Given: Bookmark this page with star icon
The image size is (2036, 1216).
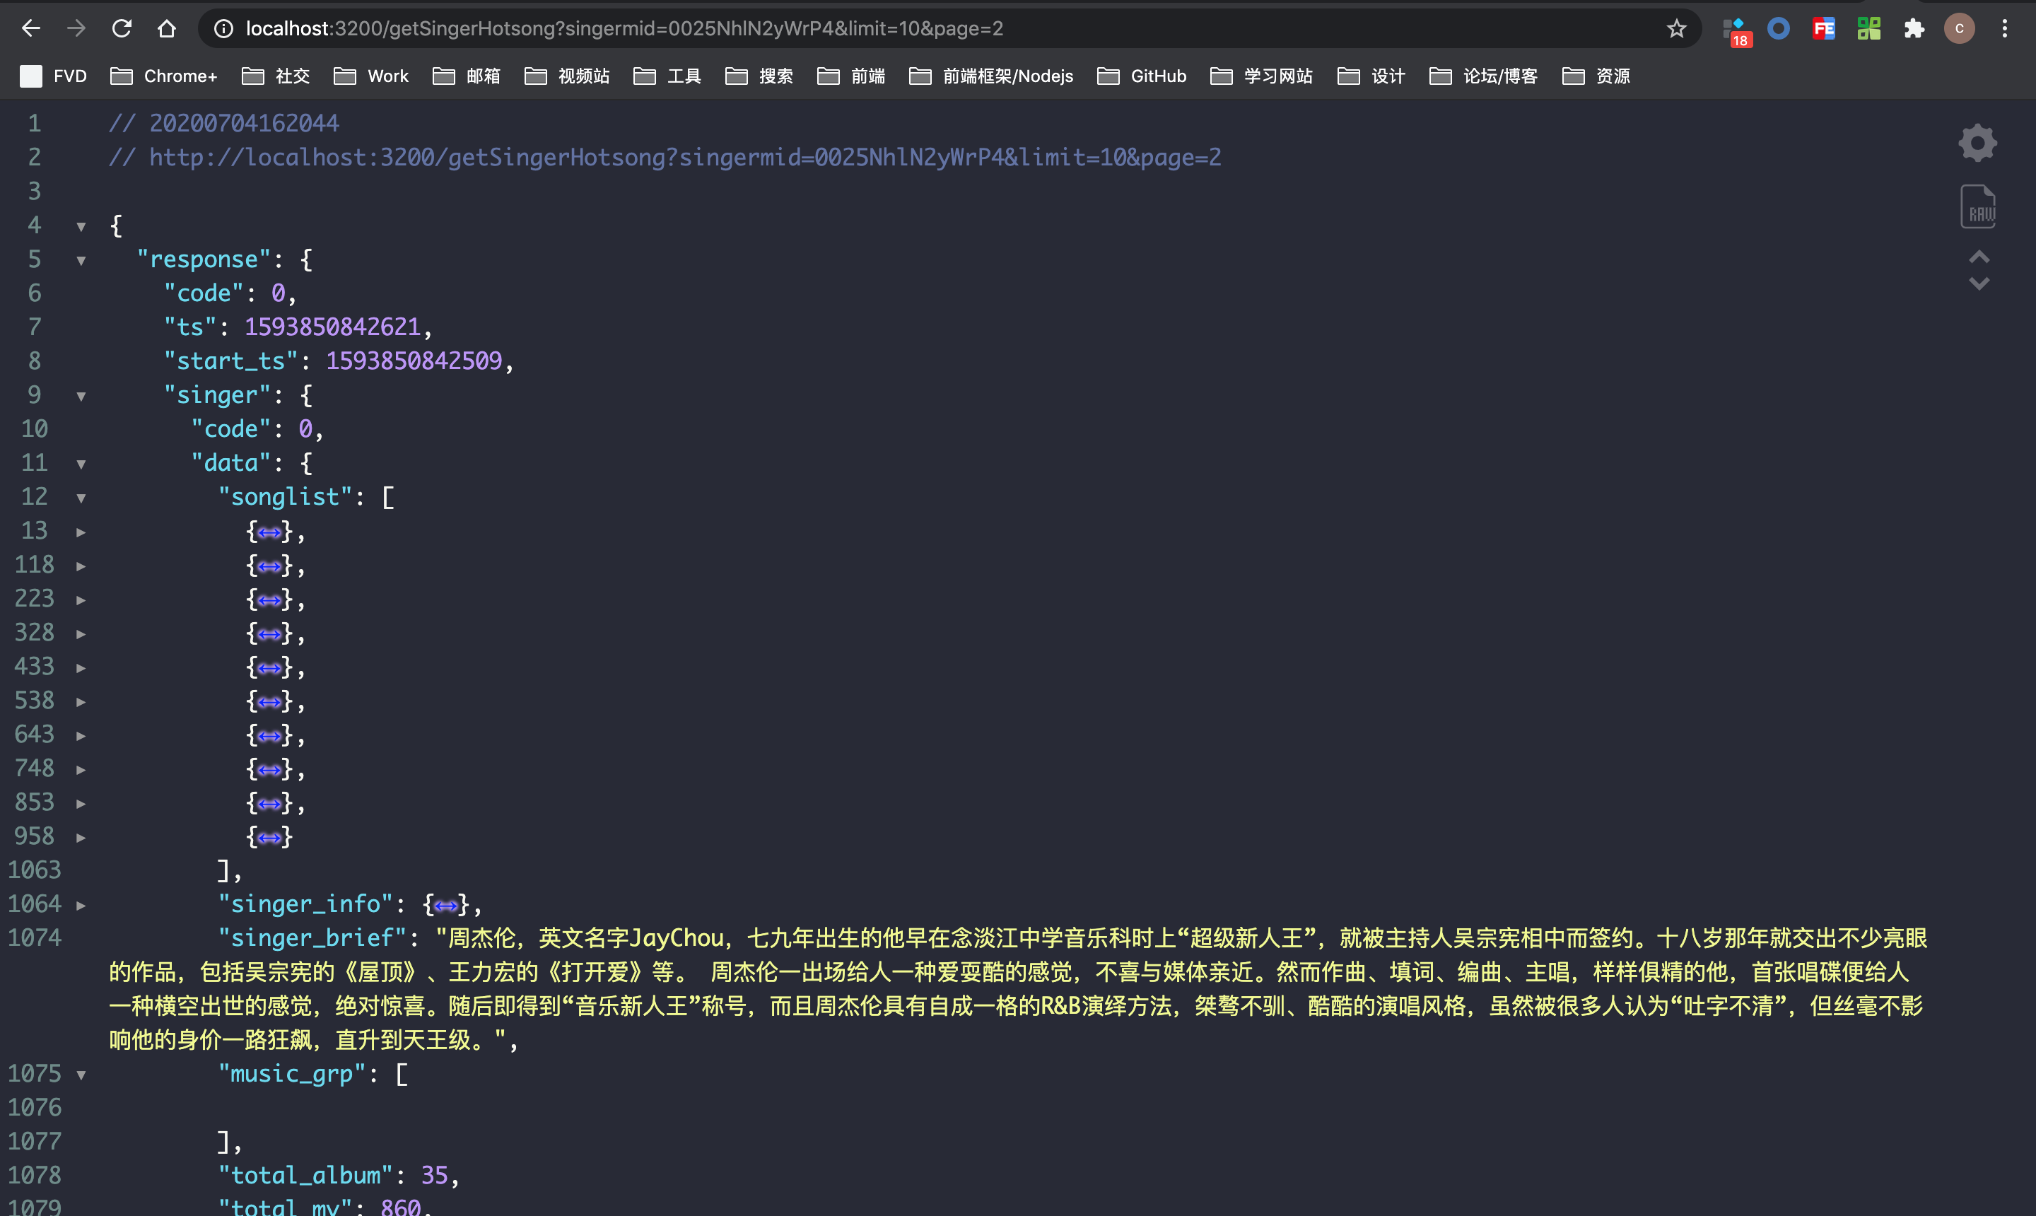Looking at the screenshot, I should (1676, 29).
